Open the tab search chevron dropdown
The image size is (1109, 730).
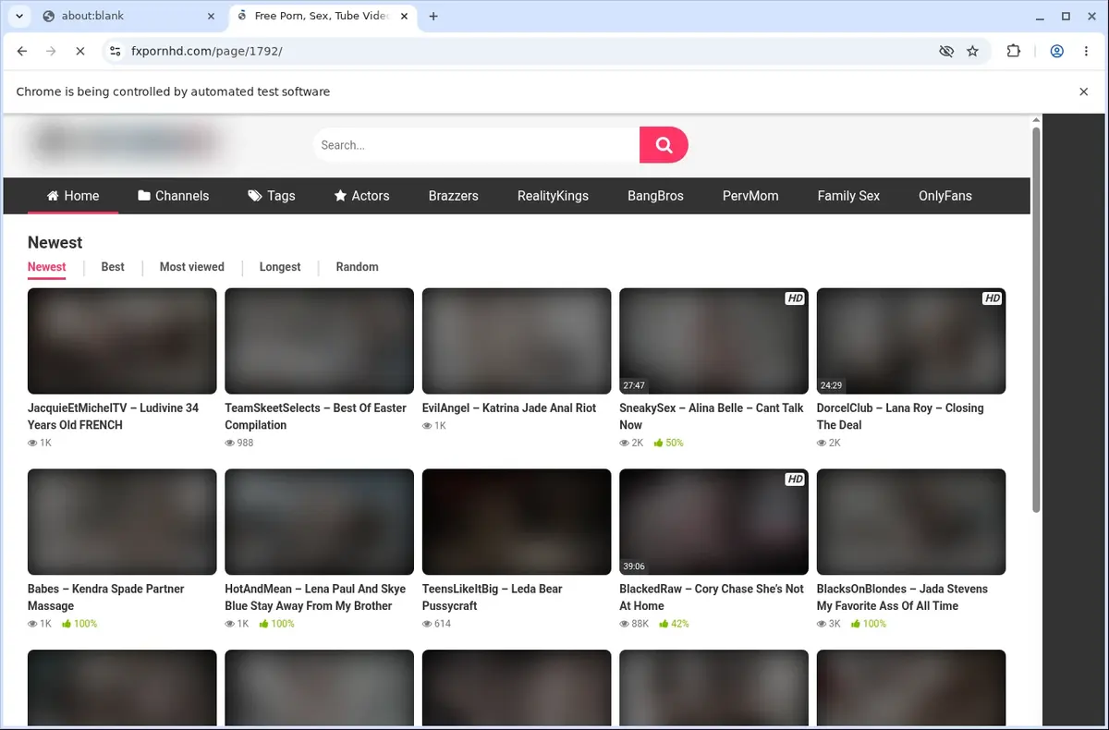18,16
